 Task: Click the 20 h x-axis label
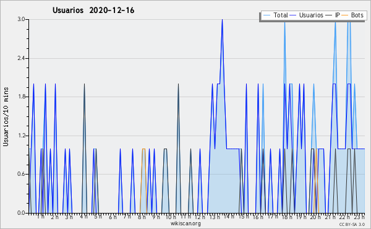coord(315,217)
